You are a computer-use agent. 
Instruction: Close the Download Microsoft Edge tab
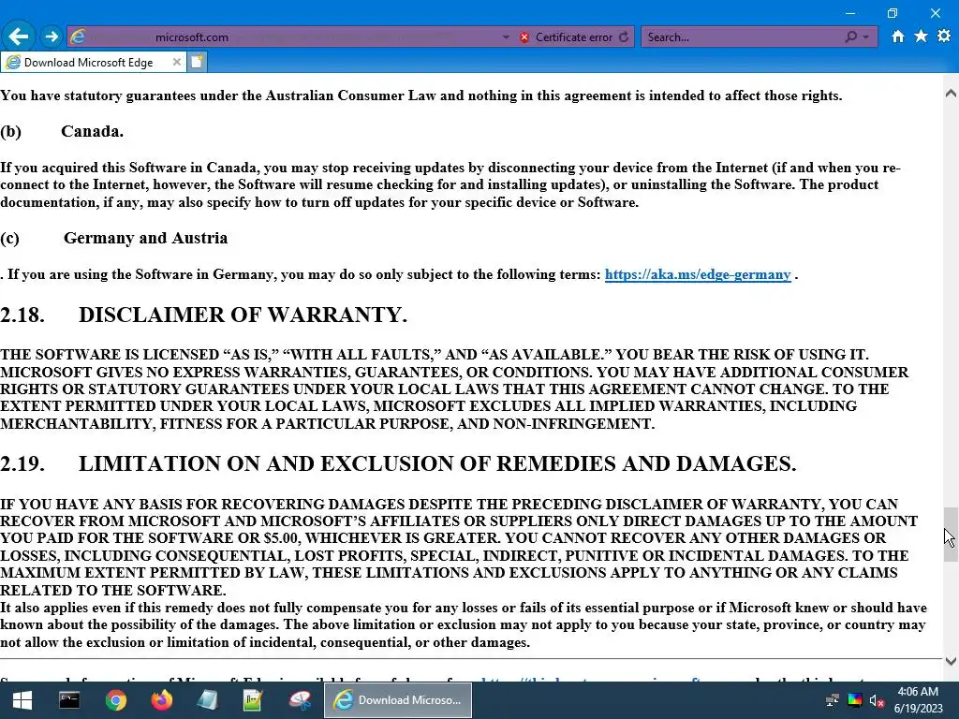[x=176, y=62]
